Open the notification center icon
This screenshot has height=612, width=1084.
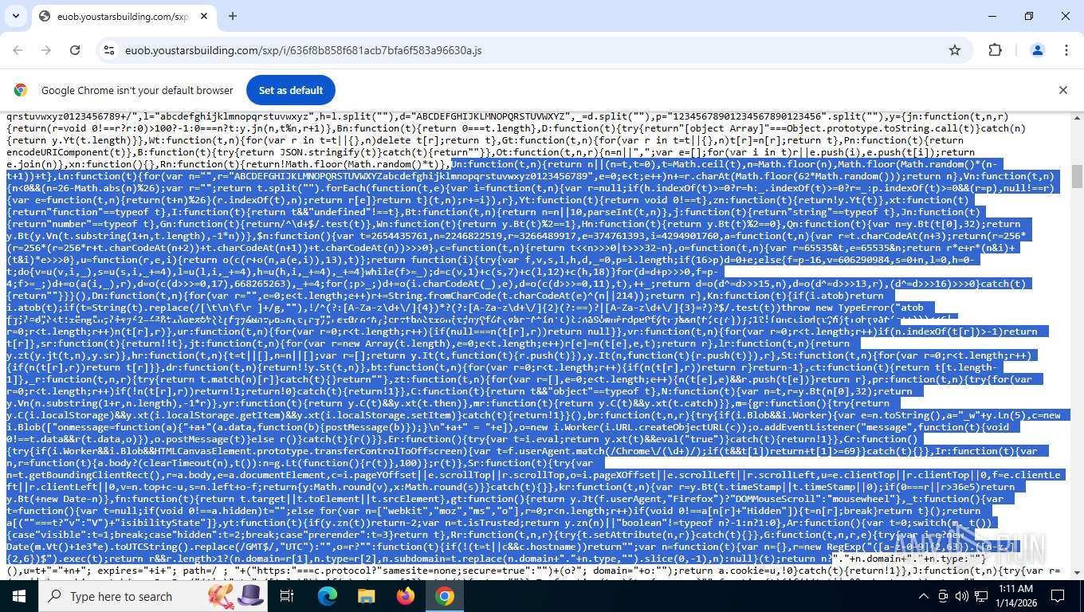[1058, 596]
